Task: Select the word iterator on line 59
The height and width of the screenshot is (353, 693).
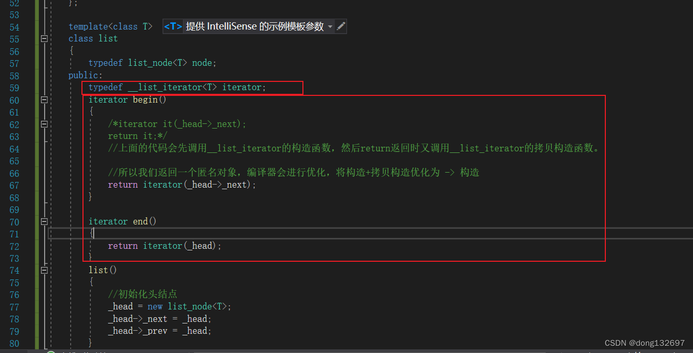Action: [x=242, y=87]
